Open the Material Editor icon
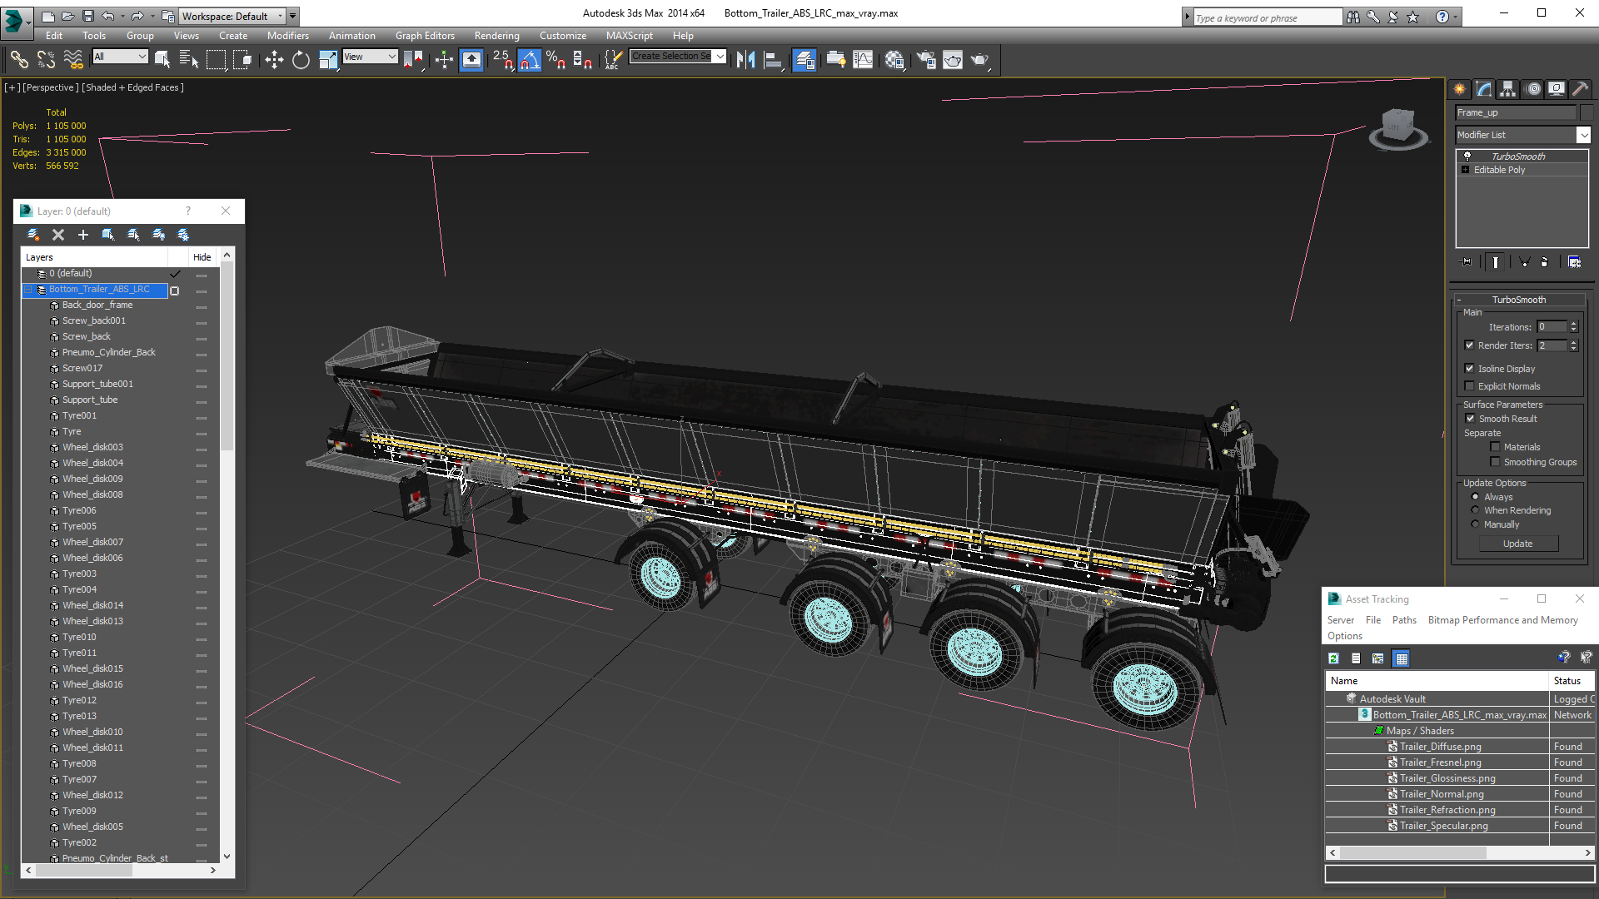This screenshot has height=899, width=1599. coord(894,59)
